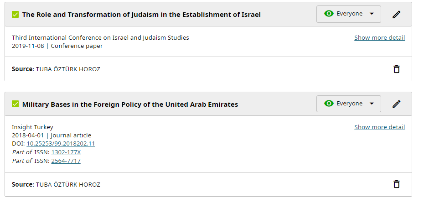The image size is (424, 214).
Task: Click the green eye icon on Military Bases
Action: (x=329, y=104)
